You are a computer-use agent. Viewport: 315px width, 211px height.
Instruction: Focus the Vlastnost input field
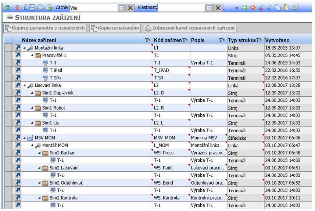tap(182, 8)
